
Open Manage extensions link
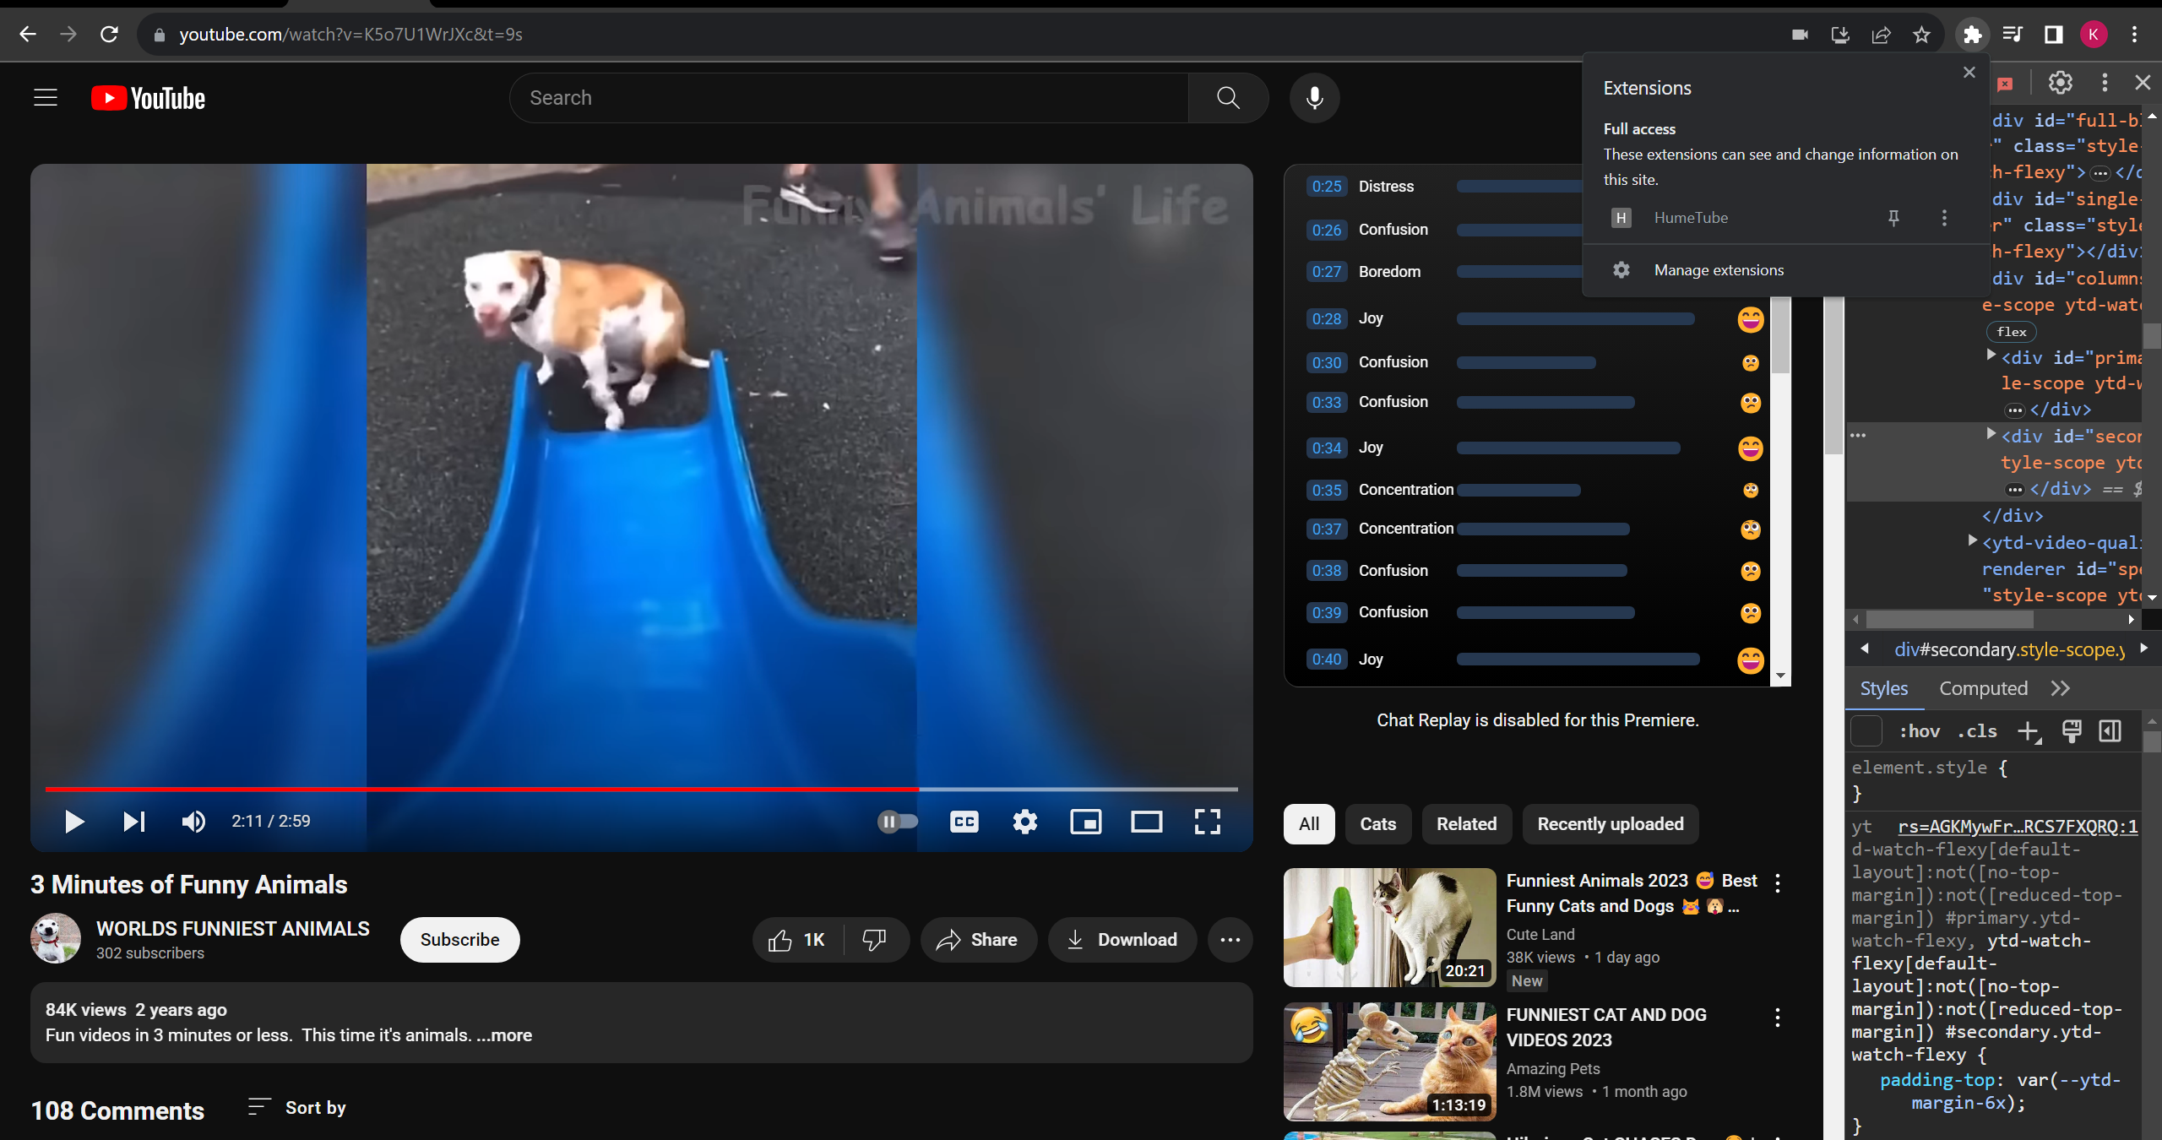[x=1719, y=270]
